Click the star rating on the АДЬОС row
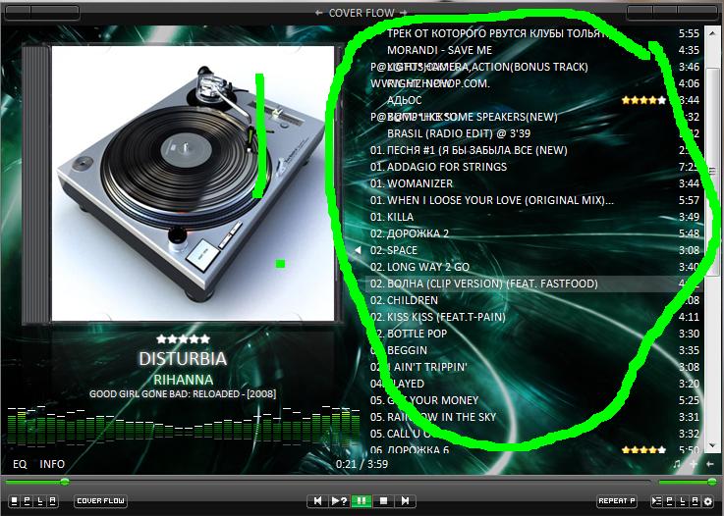This screenshot has width=724, height=516. [644, 100]
